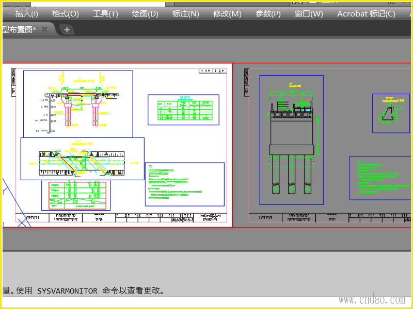
Task: Select the notes text viewport on right sheet
Action: click(380, 178)
